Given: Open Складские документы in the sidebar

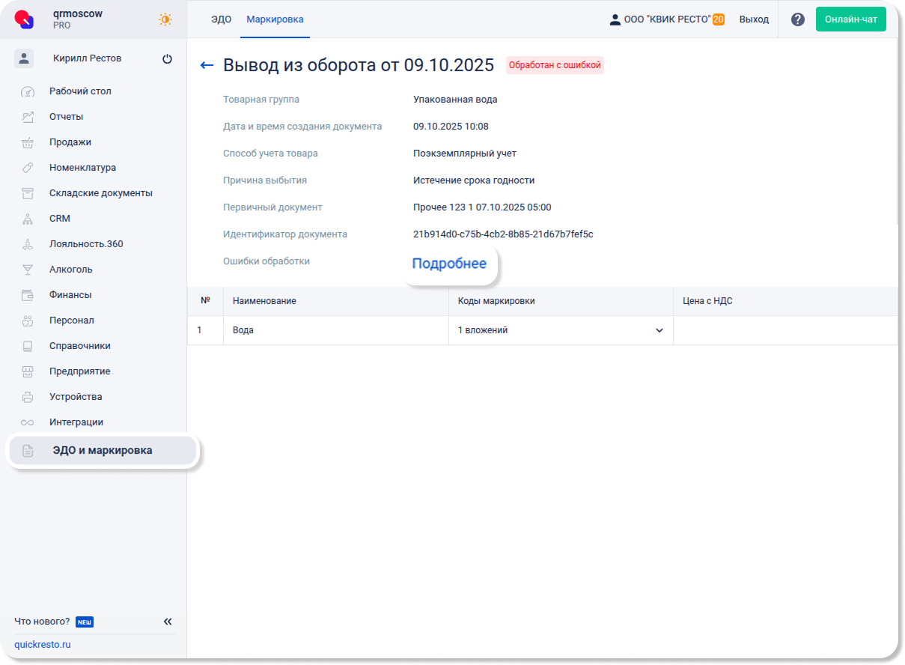Looking at the screenshot, I should (100, 193).
